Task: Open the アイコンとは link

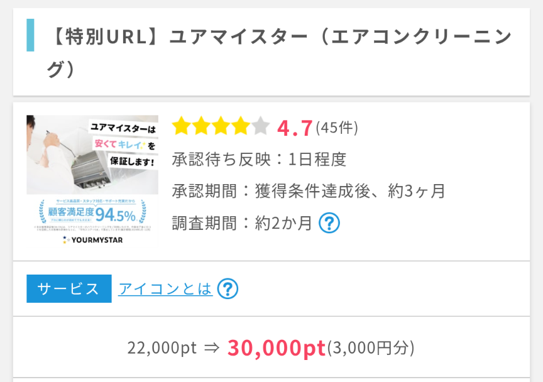Action: 165,289
